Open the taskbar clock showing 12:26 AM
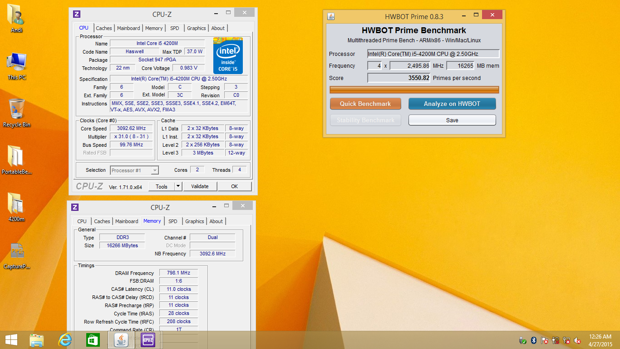Viewport: 620px width, 349px height. click(x=600, y=340)
